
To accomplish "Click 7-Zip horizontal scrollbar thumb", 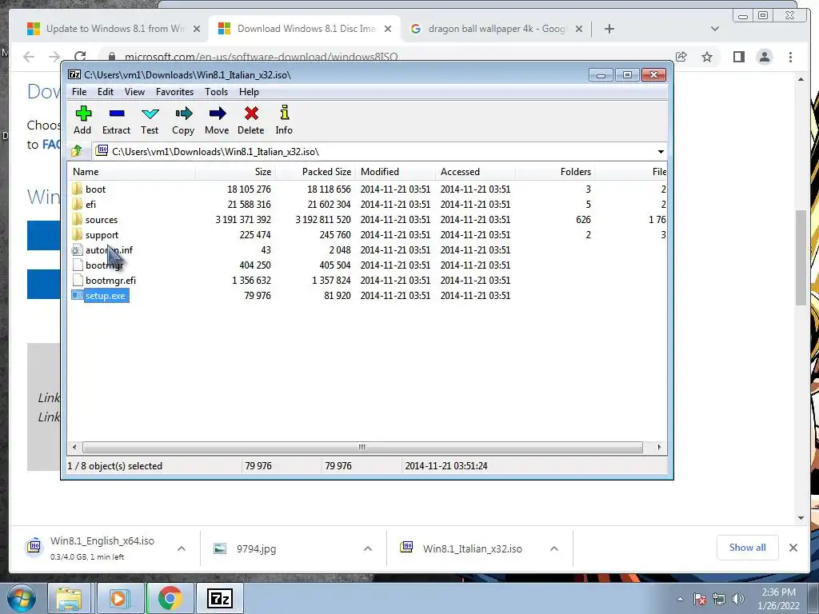I will [x=362, y=448].
